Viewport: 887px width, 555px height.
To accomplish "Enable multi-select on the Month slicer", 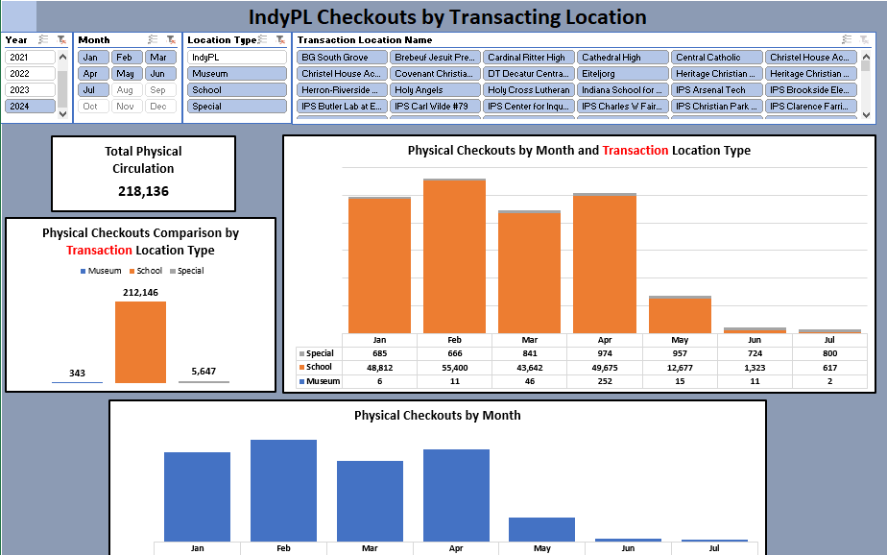I will [x=152, y=39].
